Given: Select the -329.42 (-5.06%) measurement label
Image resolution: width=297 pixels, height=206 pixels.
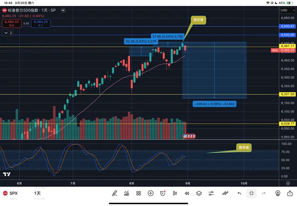Looking at the screenshot, I should (214, 104).
